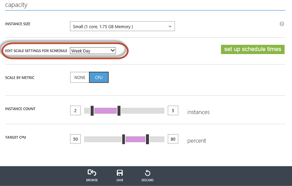Click the Browse icon in bottom bar
The image size is (292, 186).
click(92, 173)
